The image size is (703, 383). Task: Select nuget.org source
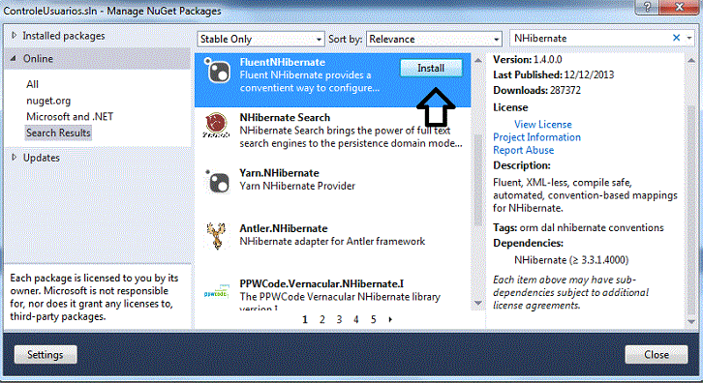[48, 101]
